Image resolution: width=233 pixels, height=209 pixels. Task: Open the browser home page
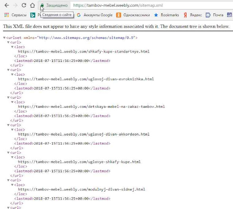click(32, 5)
